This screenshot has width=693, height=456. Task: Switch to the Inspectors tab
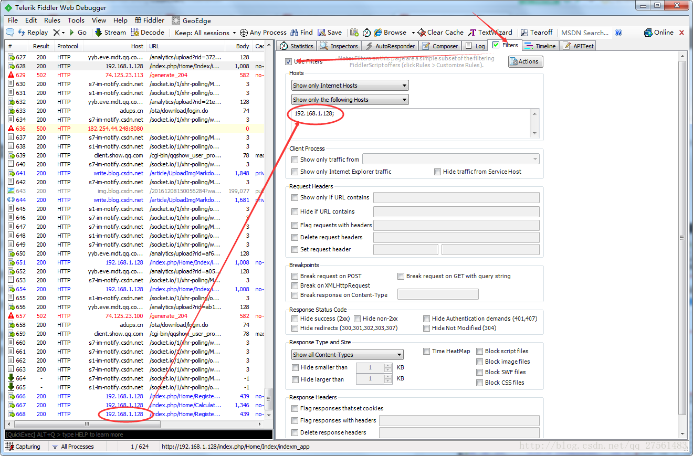[339, 46]
